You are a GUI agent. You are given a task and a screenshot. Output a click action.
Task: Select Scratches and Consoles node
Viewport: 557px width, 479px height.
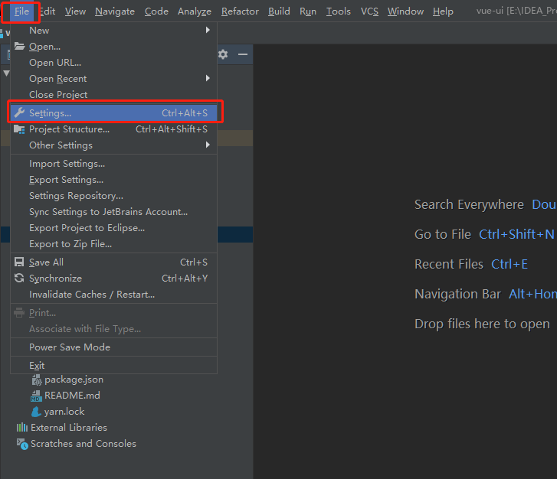(x=84, y=444)
